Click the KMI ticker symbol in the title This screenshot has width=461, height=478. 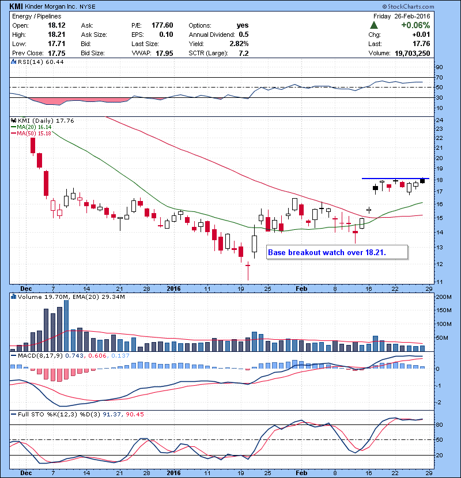(x=16, y=6)
